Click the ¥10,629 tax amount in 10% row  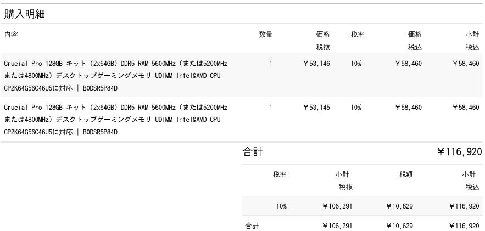tap(399, 206)
